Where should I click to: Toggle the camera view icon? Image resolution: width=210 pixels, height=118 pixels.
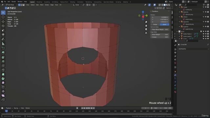pos(146,29)
